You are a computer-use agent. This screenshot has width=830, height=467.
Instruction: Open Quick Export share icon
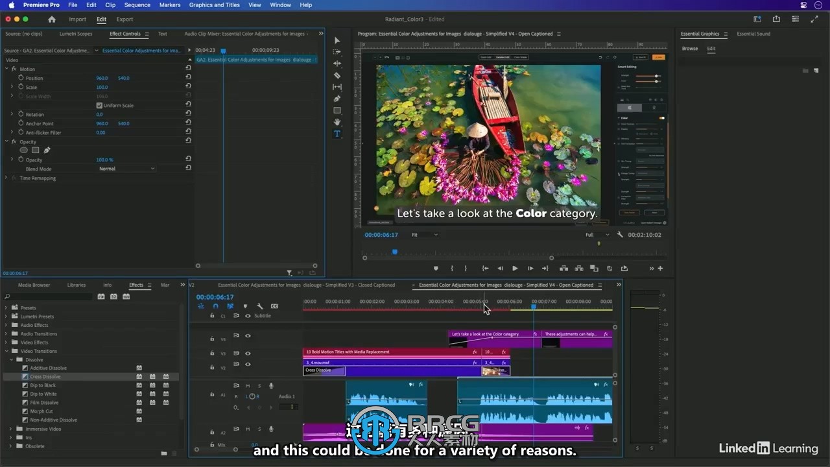click(776, 19)
